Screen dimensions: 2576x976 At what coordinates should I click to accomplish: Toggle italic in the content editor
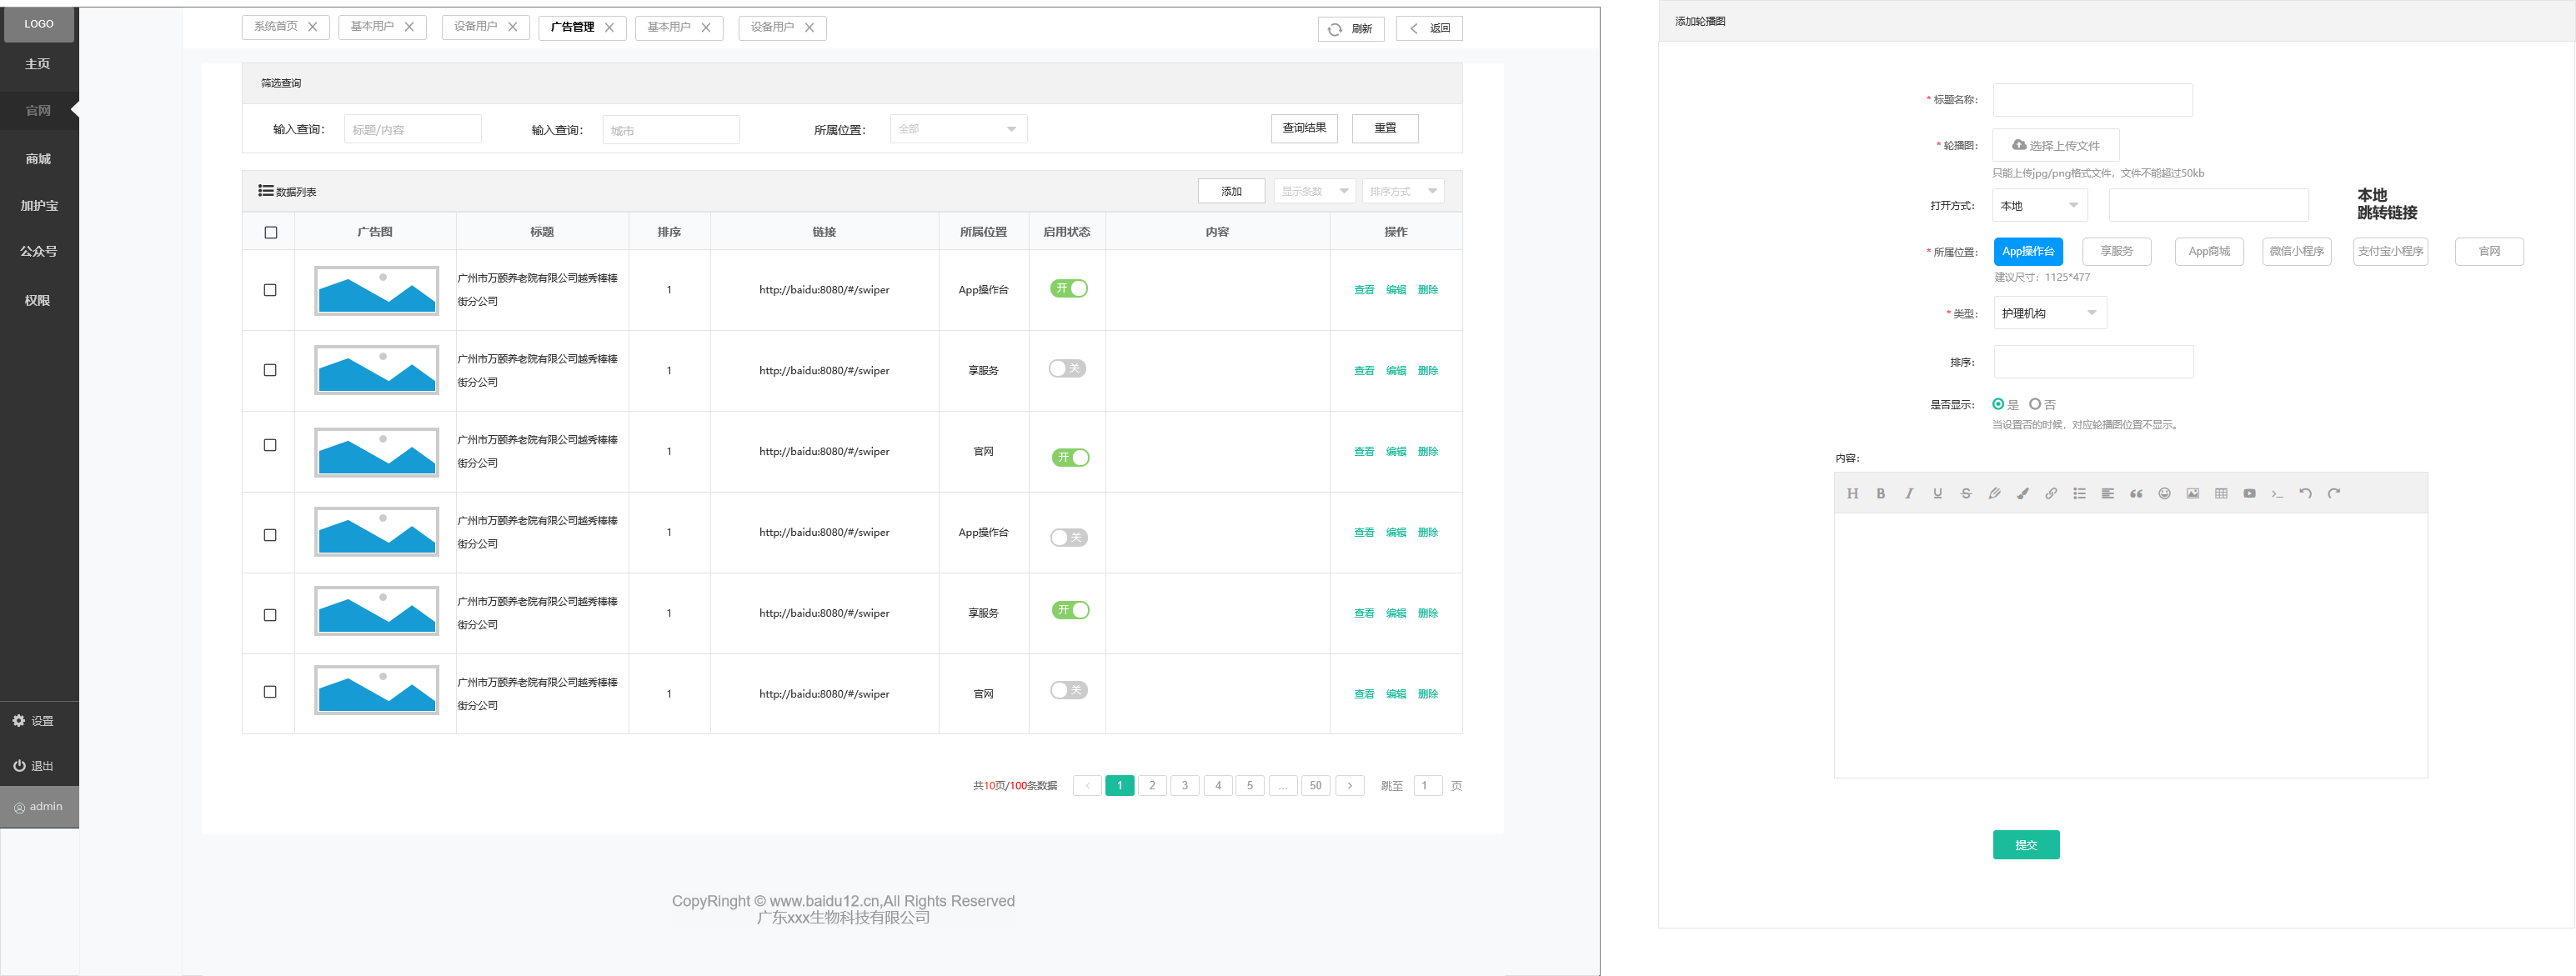click(1909, 493)
